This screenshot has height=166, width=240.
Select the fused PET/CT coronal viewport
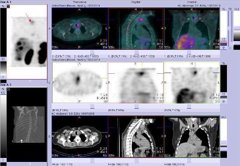point(192,28)
